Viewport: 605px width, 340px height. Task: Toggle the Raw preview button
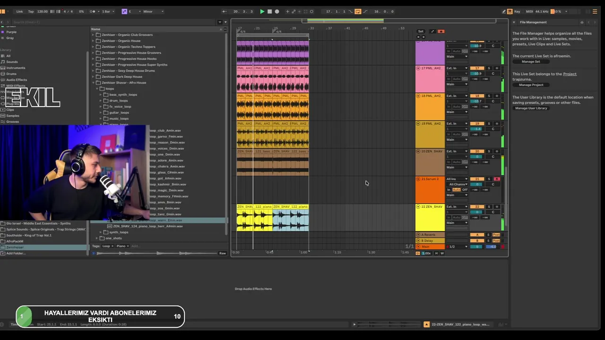[x=222, y=254]
